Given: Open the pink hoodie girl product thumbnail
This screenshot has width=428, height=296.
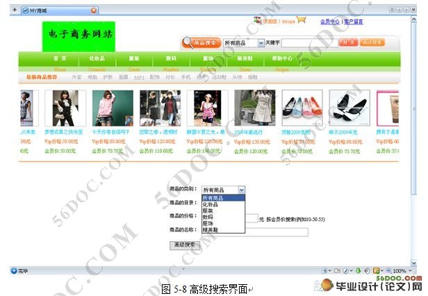Looking at the screenshot, I should pyautogui.click(x=113, y=108).
